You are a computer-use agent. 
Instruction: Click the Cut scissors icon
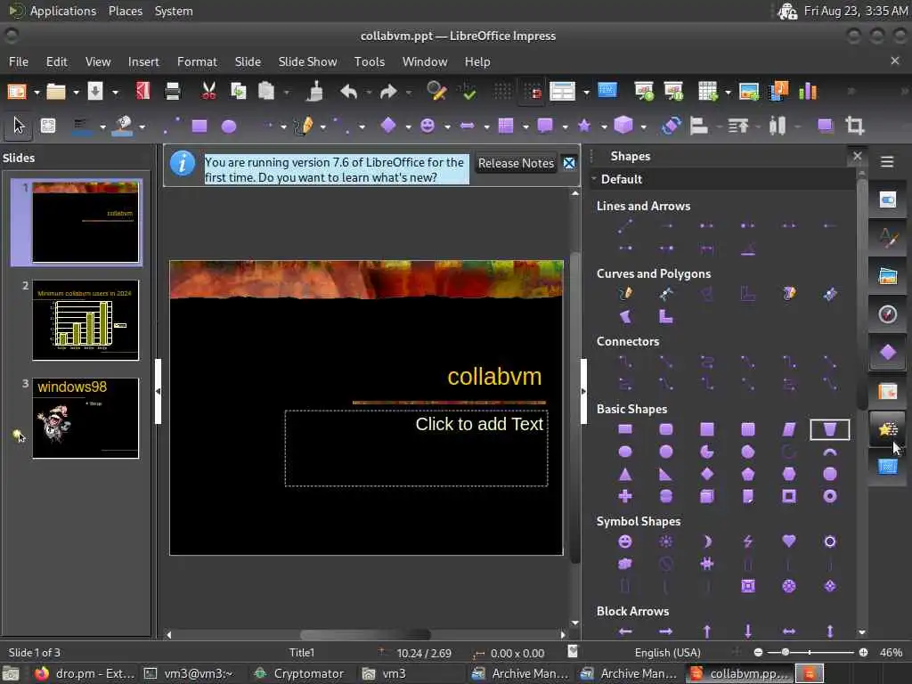tap(208, 92)
